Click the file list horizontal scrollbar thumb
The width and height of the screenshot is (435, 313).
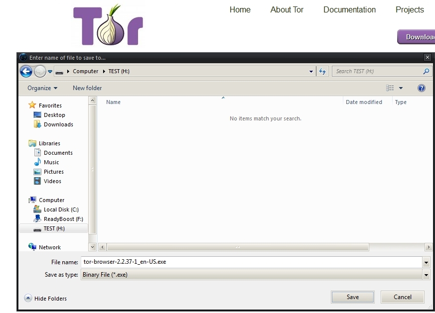(x=238, y=247)
